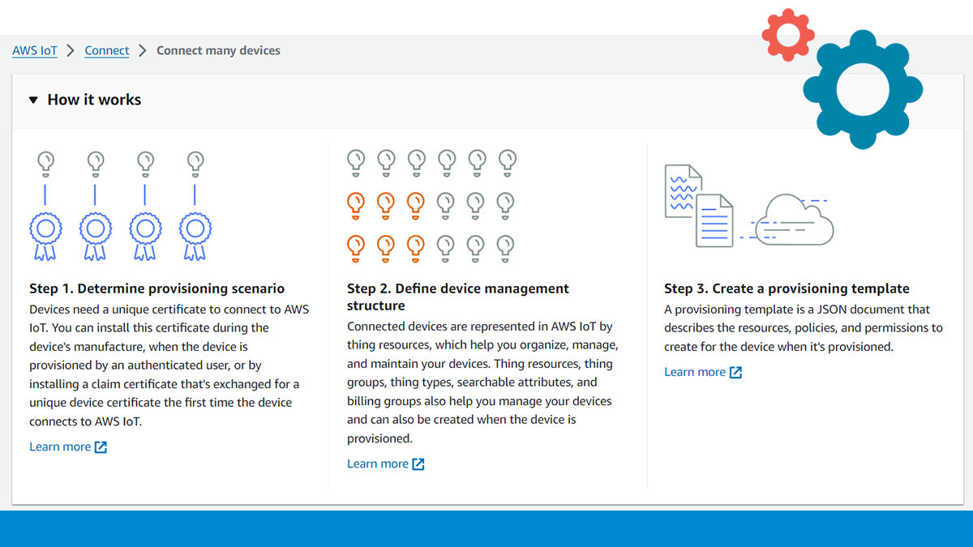The image size is (973, 547).
Task: Open Learn more under Step 1
Action: [x=60, y=447]
